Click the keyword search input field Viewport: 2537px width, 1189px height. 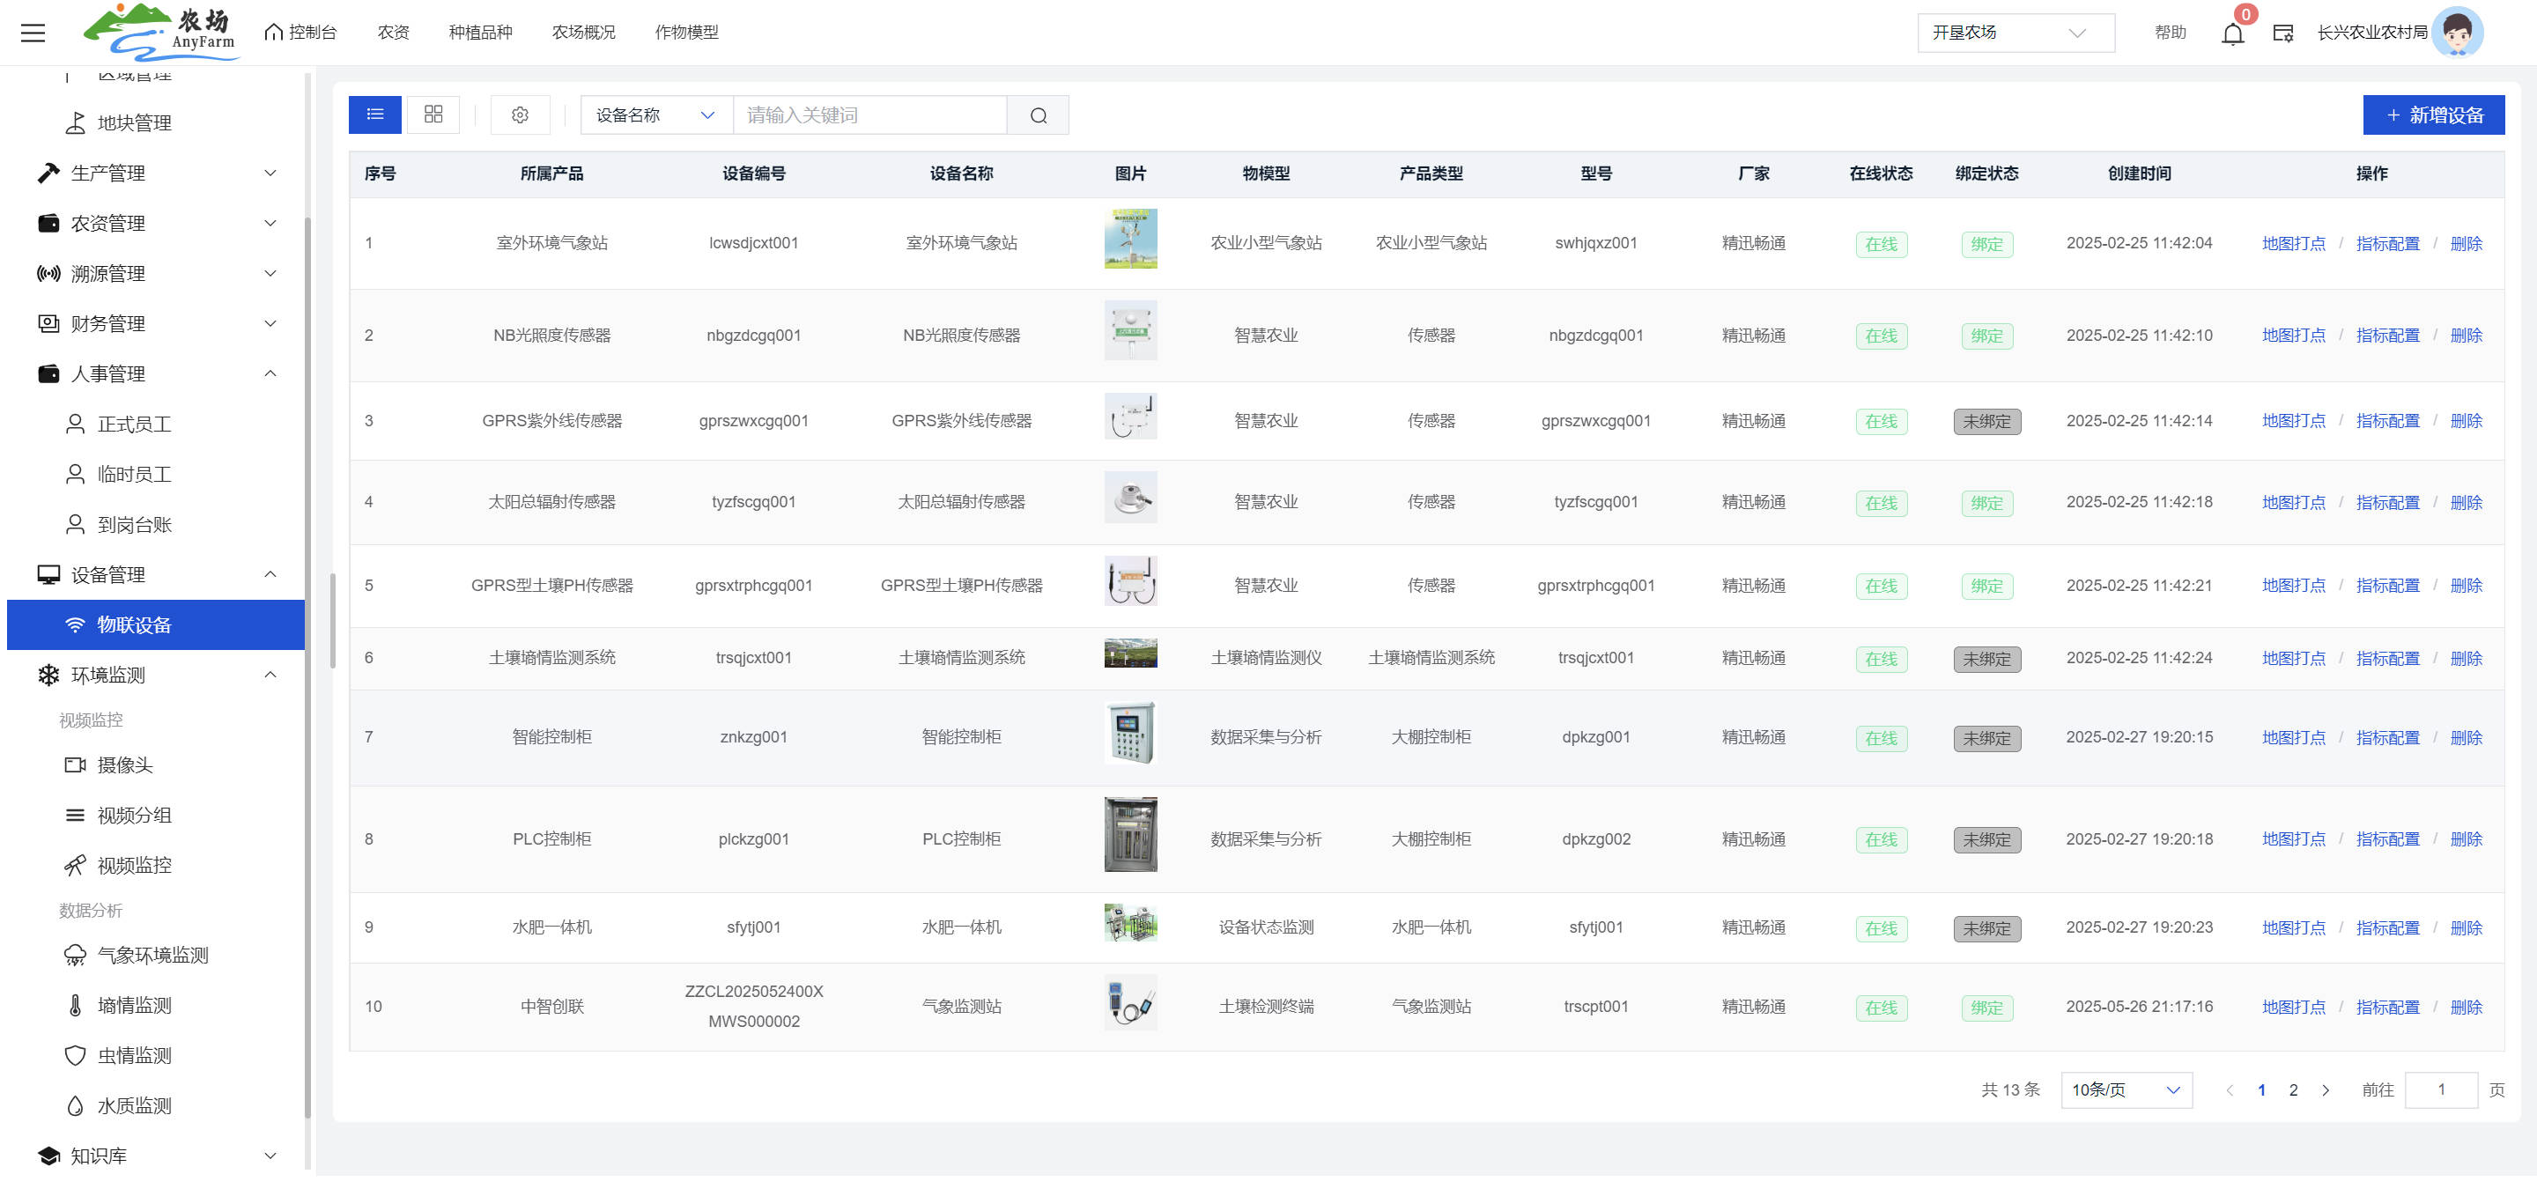[869, 115]
